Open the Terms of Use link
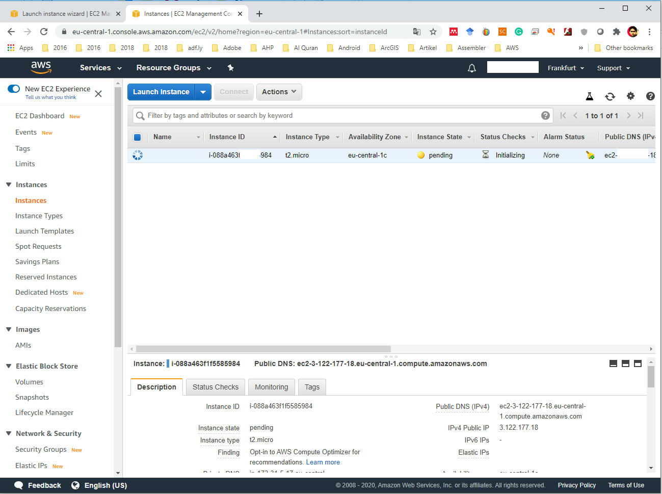662x494 pixels. coord(626,485)
